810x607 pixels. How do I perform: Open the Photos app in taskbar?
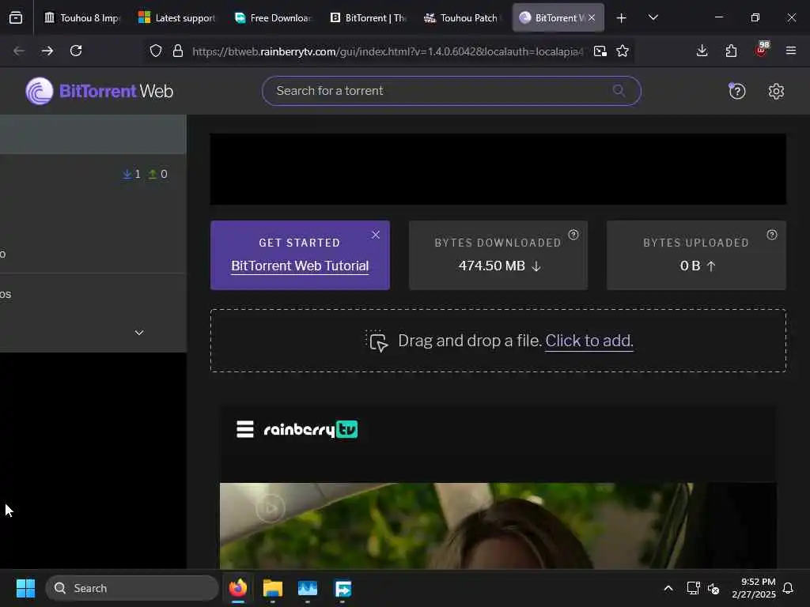(308, 588)
